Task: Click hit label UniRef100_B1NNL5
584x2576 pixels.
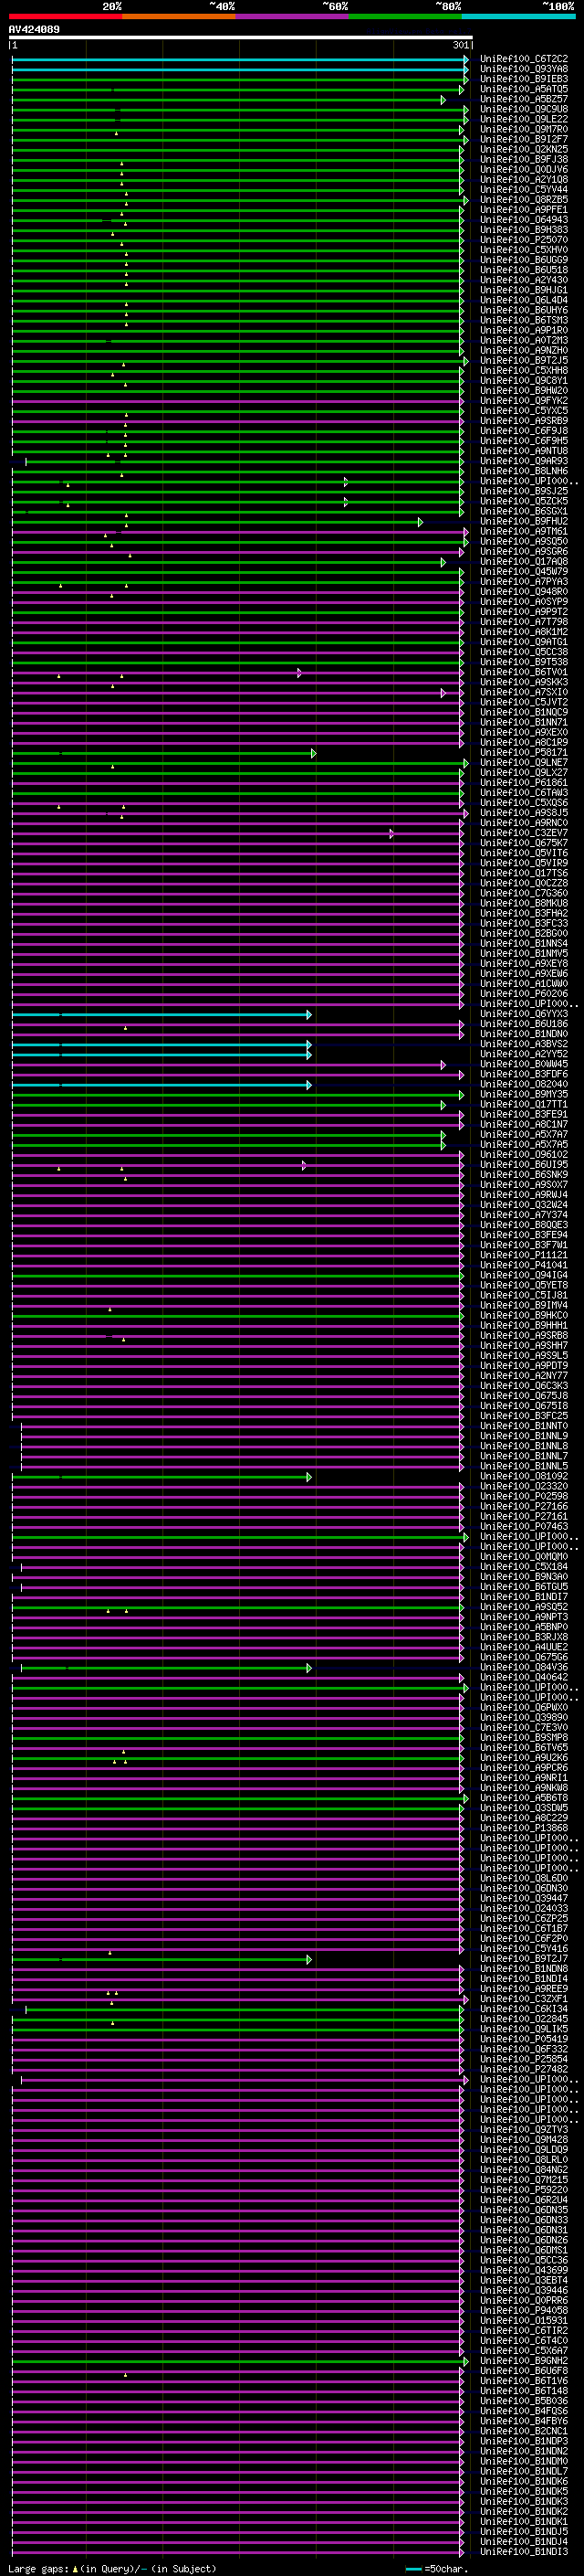Action: (524, 1466)
